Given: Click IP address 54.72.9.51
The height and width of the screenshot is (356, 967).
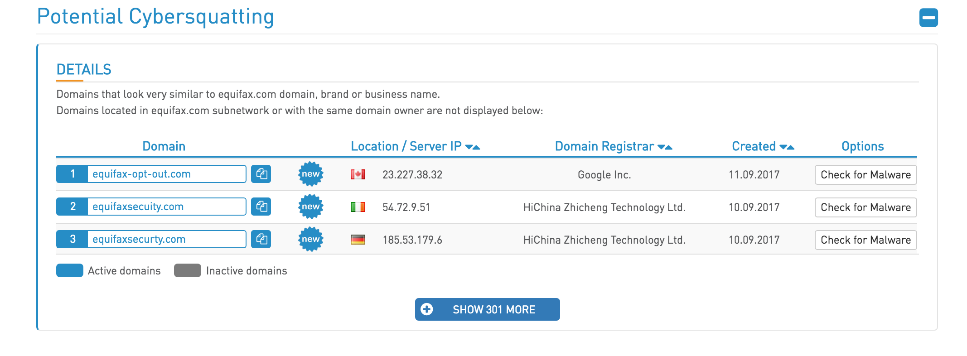Looking at the screenshot, I should (x=406, y=207).
